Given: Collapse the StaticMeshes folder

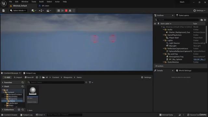Looking at the screenshot, I should 163,62.
